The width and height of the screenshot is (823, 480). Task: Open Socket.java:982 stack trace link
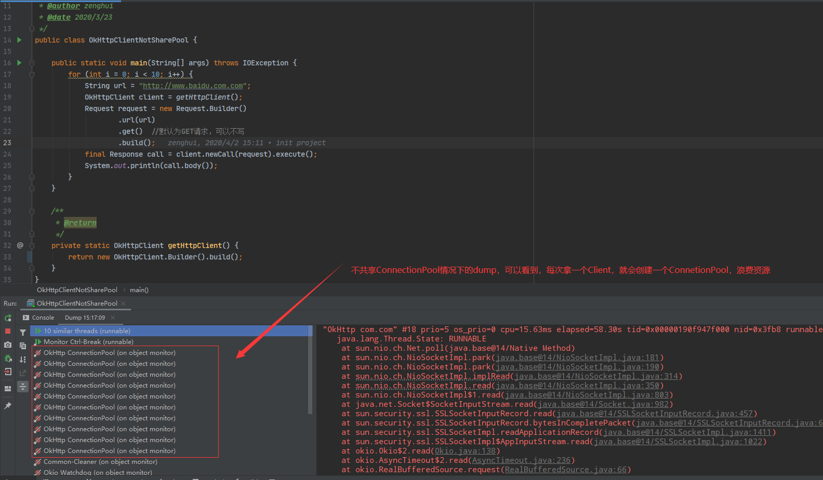point(603,404)
